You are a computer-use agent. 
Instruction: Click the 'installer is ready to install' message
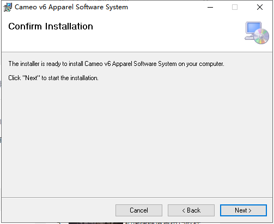point(116,64)
